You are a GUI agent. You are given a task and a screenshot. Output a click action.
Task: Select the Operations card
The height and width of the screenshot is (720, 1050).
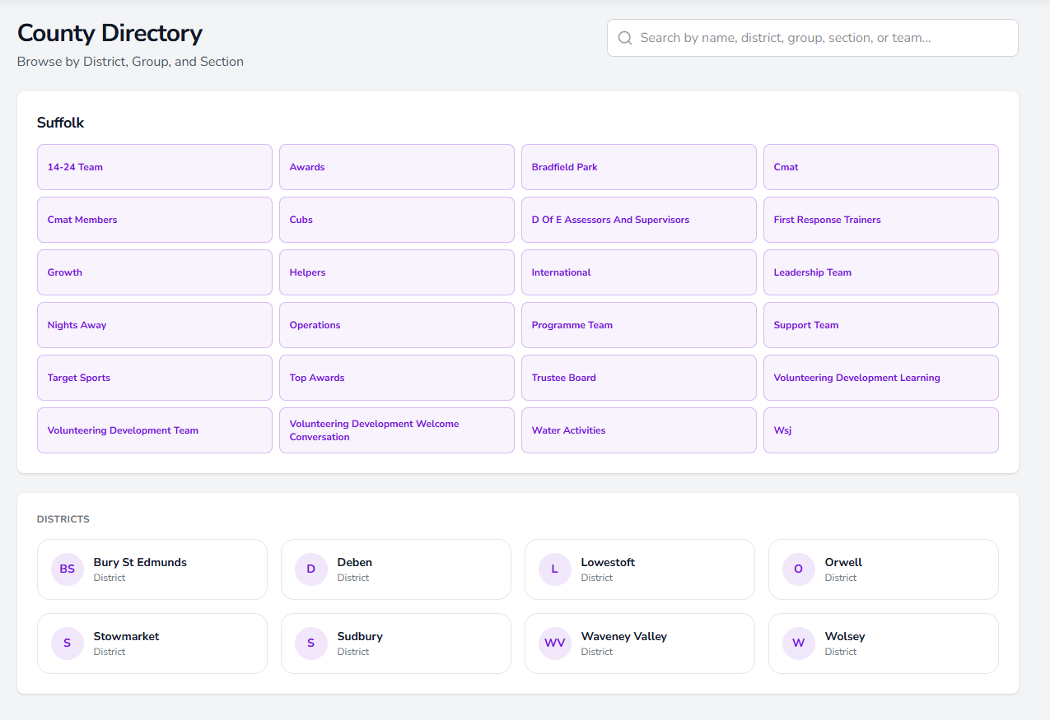tap(397, 325)
